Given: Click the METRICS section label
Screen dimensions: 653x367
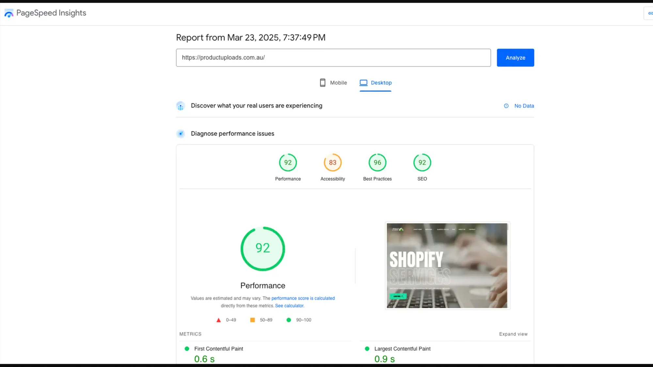Looking at the screenshot, I should click(x=190, y=334).
